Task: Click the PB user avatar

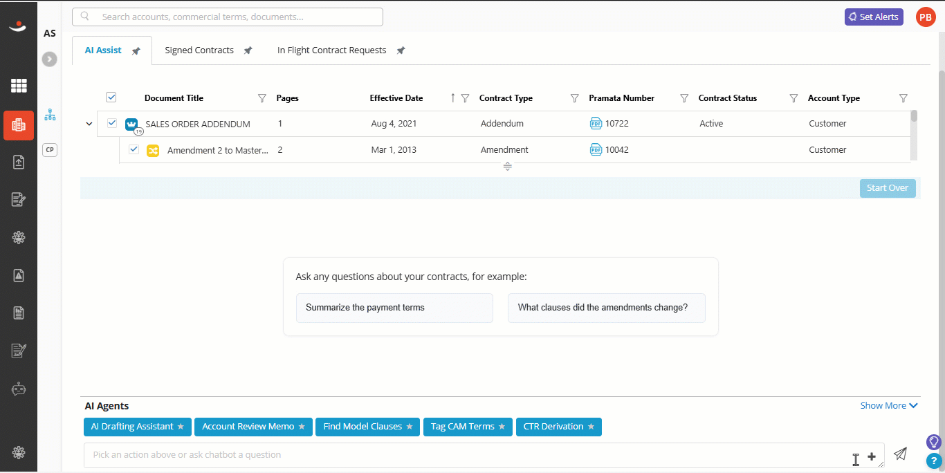Action: [x=926, y=17]
